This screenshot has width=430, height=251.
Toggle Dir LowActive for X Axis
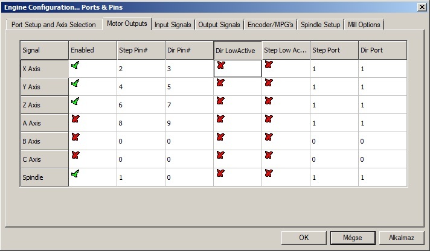tap(220, 65)
